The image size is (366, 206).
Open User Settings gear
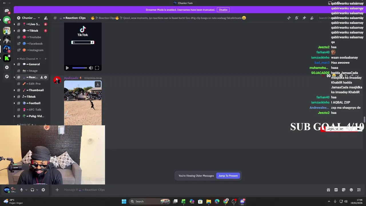43,190
